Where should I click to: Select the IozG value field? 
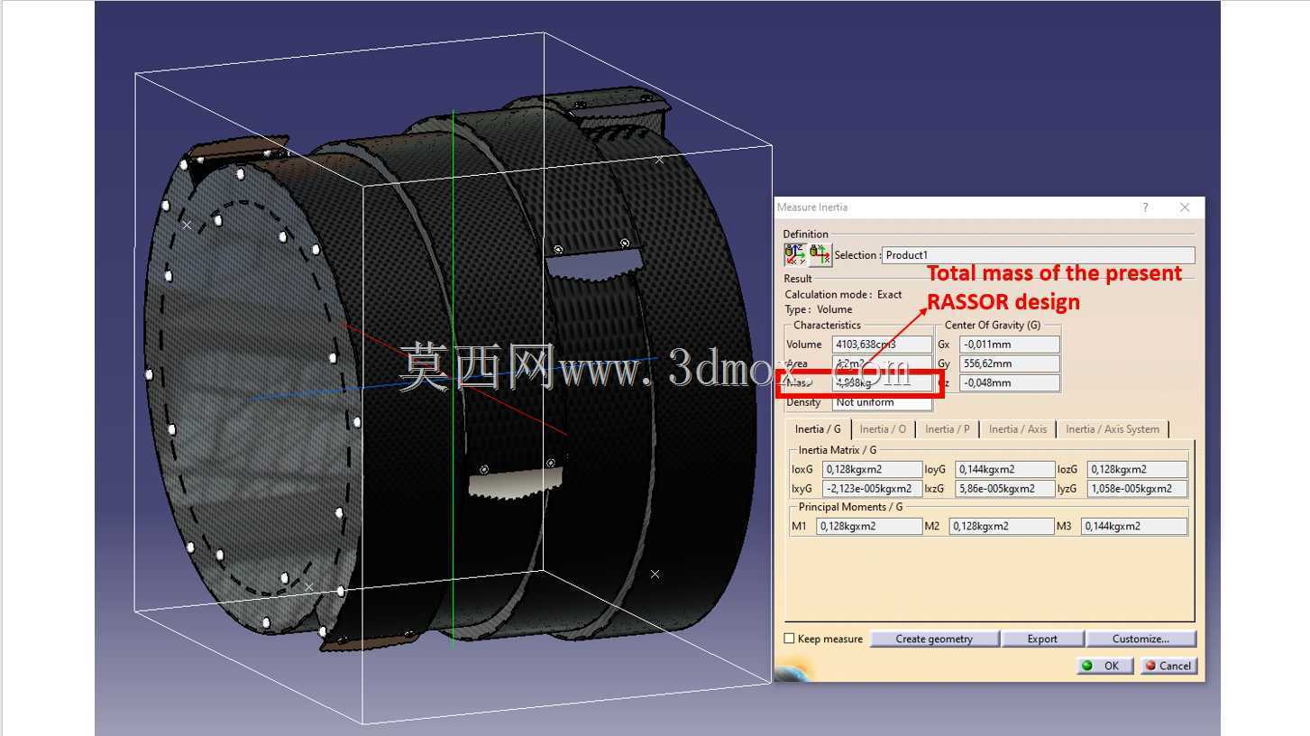[1137, 469]
